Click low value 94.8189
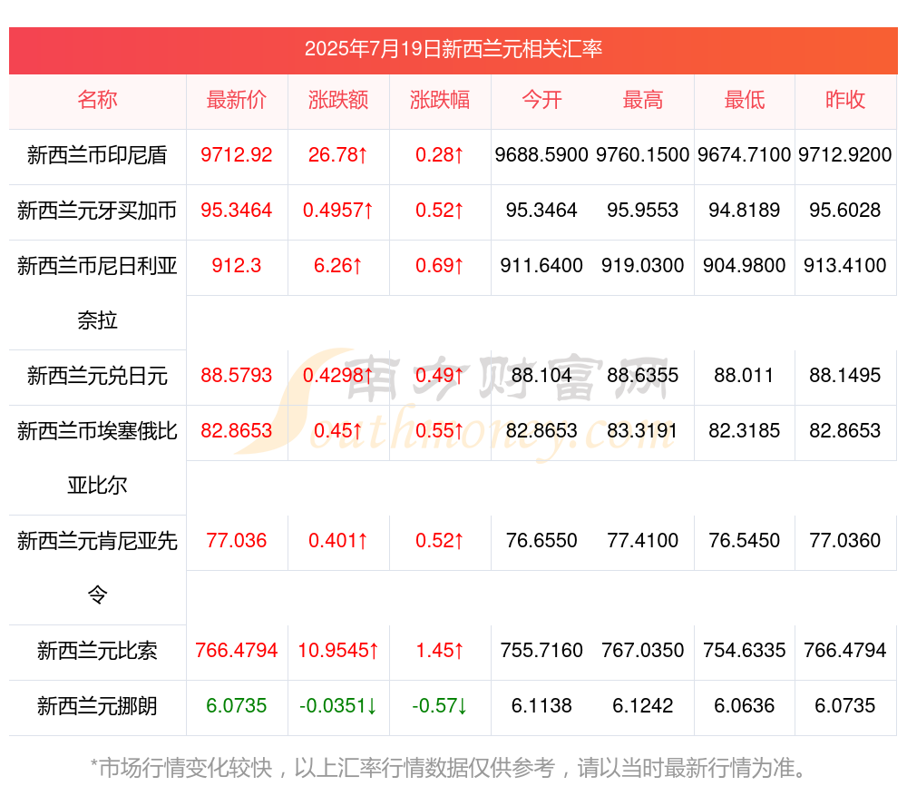907x796 pixels. pos(745,211)
